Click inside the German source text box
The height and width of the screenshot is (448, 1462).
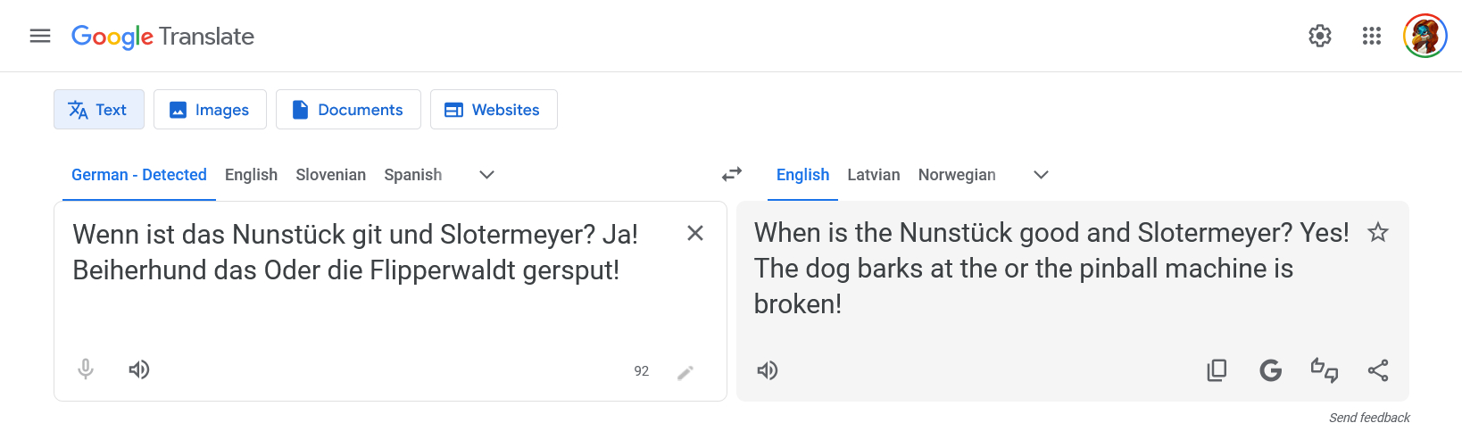point(357,303)
